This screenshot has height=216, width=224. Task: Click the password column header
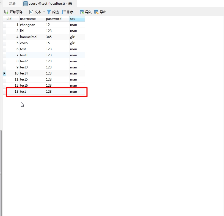coord(57,19)
